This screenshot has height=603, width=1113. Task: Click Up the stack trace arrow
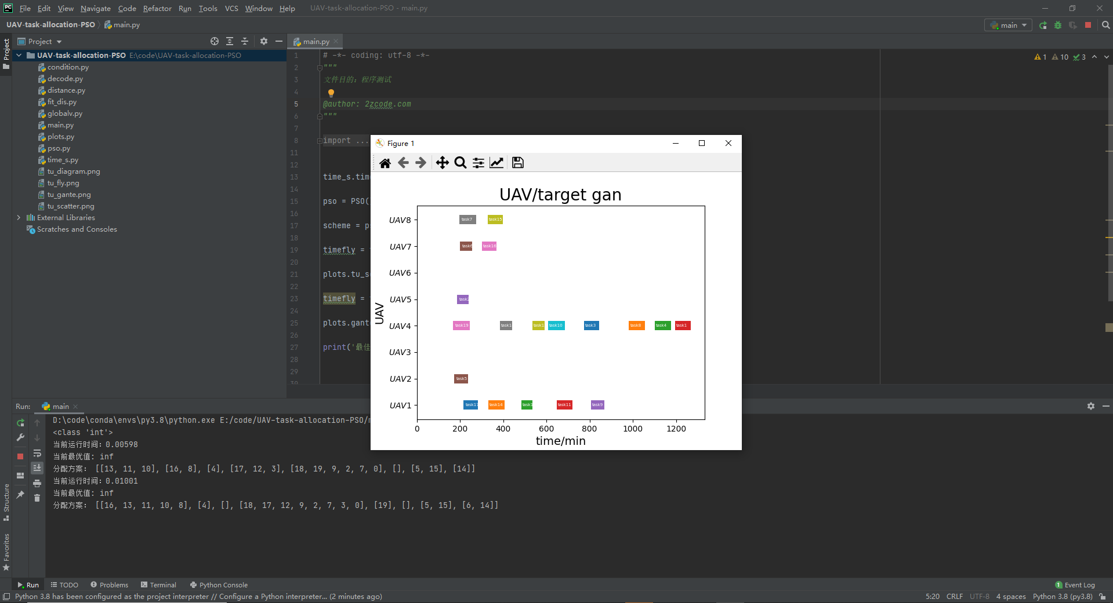(37, 423)
